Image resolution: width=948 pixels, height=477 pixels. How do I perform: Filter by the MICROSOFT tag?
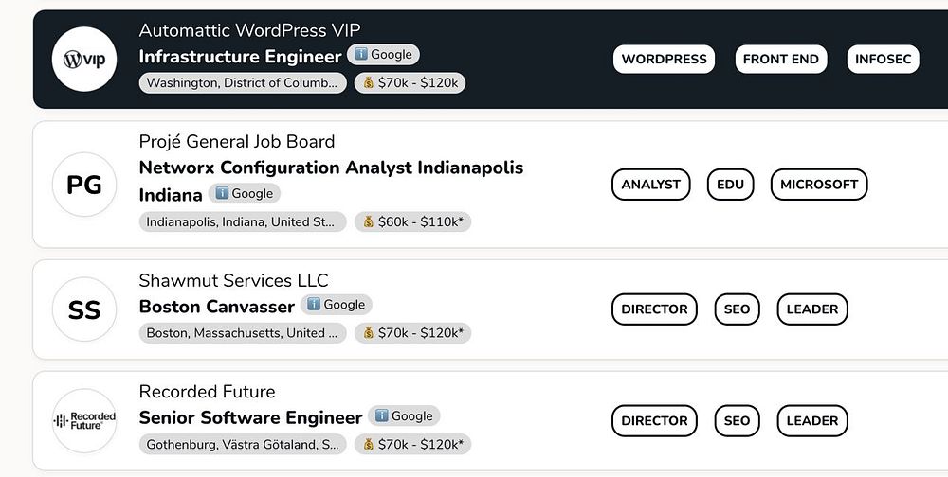point(819,185)
